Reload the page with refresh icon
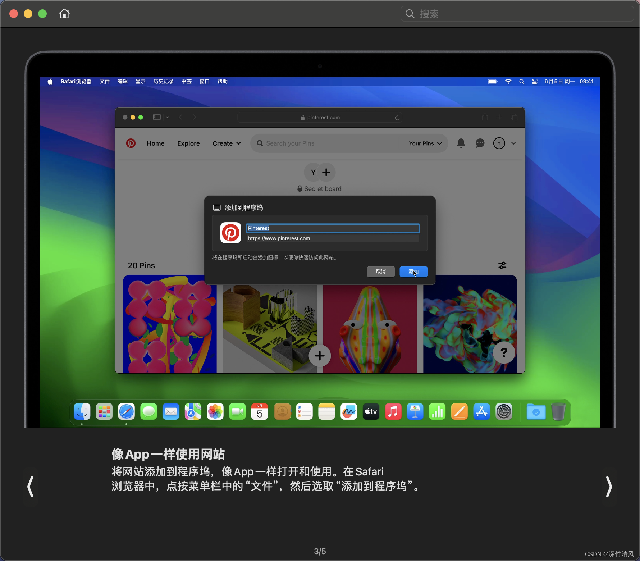Viewport: 640px width, 561px height. click(x=397, y=118)
